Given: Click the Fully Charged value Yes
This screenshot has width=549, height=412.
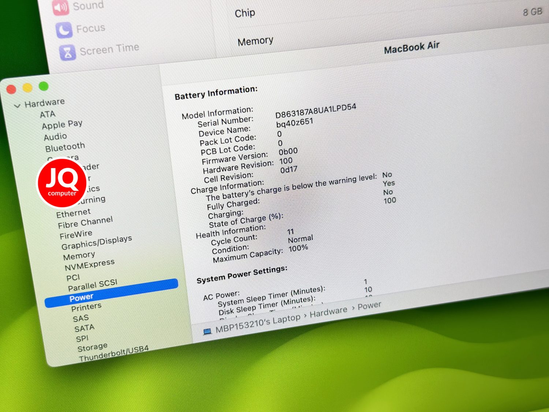Looking at the screenshot, I should tap(389, 183).
